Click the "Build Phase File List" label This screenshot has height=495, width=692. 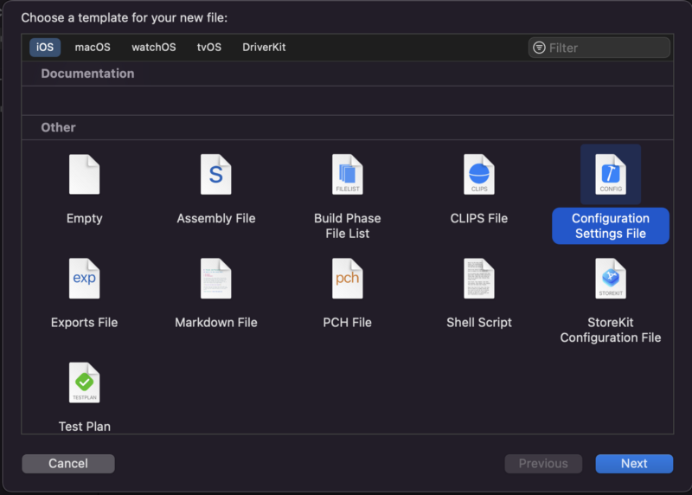pyautogui.click(x=348, y=226)
